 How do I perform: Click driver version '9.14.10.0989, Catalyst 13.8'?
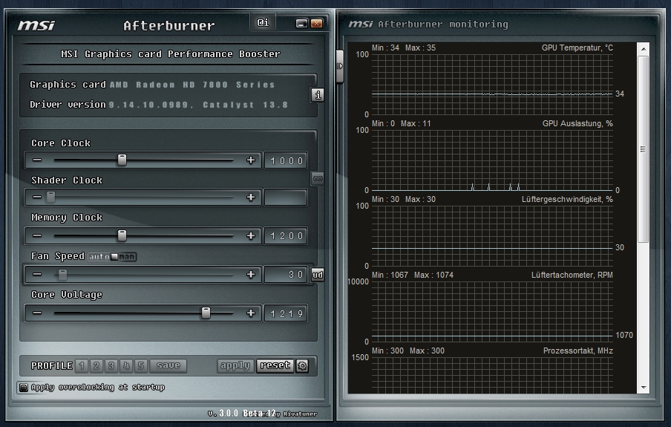198,105
